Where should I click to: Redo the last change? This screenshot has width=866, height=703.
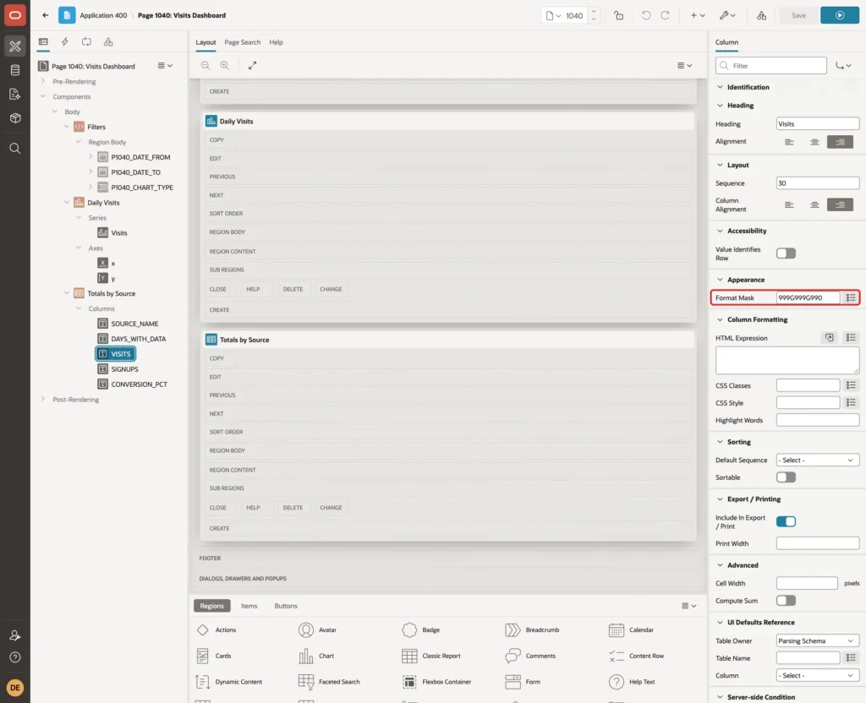(665, 15)
